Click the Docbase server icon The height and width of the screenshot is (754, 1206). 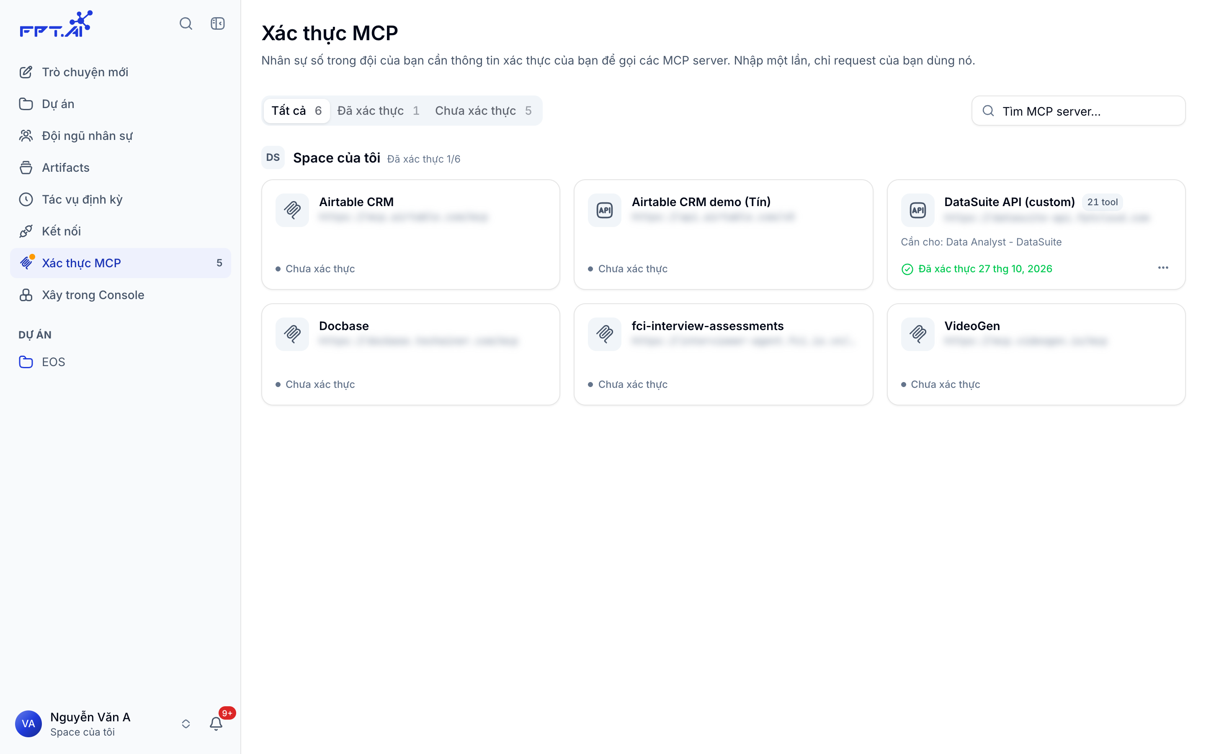tap(293, 334)
